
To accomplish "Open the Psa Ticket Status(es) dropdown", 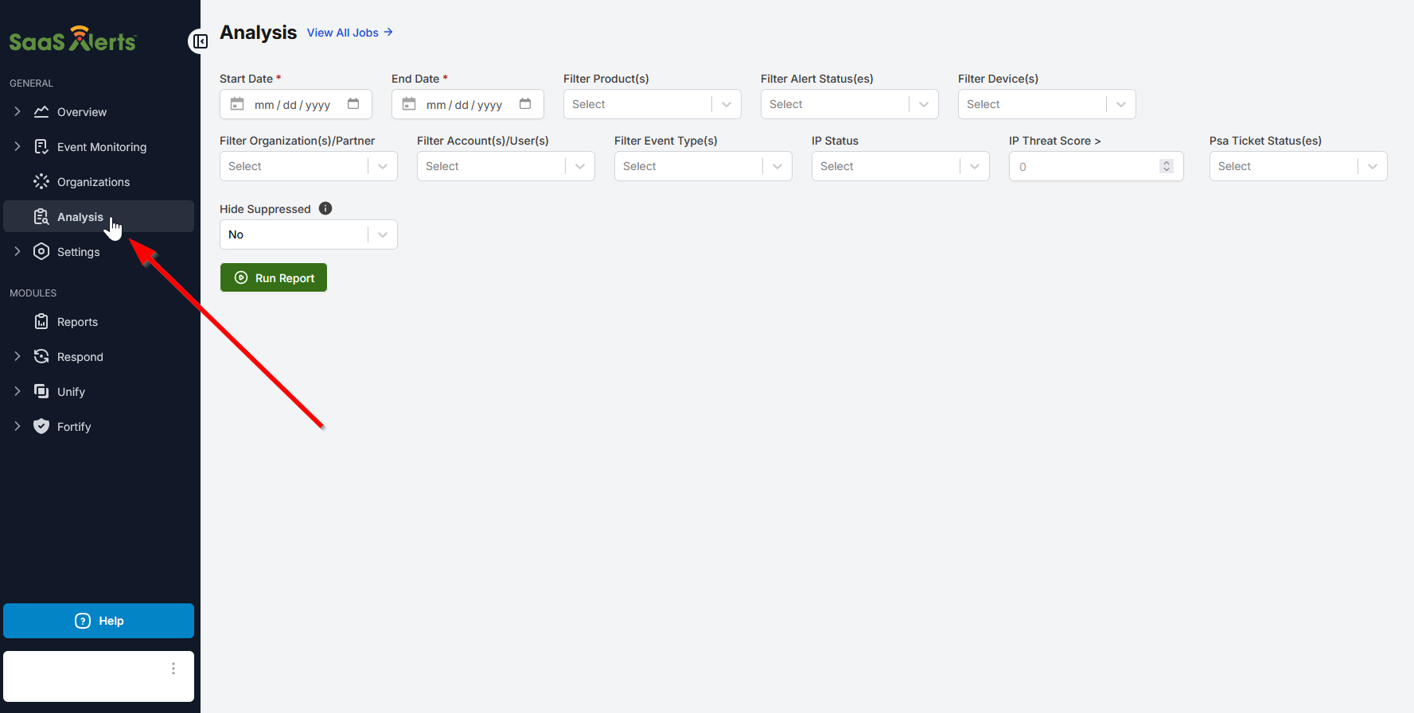I will 1299,166.
